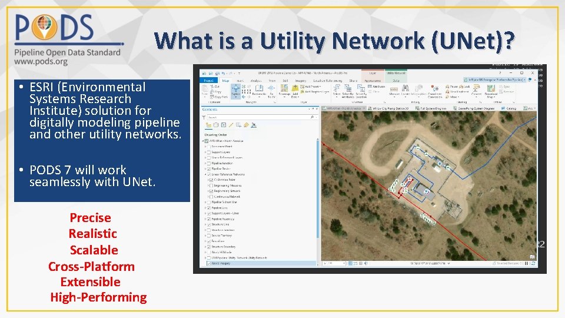Screen dimensions: 565x318
Task: Open the signed-in user portal dropdown
Action: (x=495, y=79)
